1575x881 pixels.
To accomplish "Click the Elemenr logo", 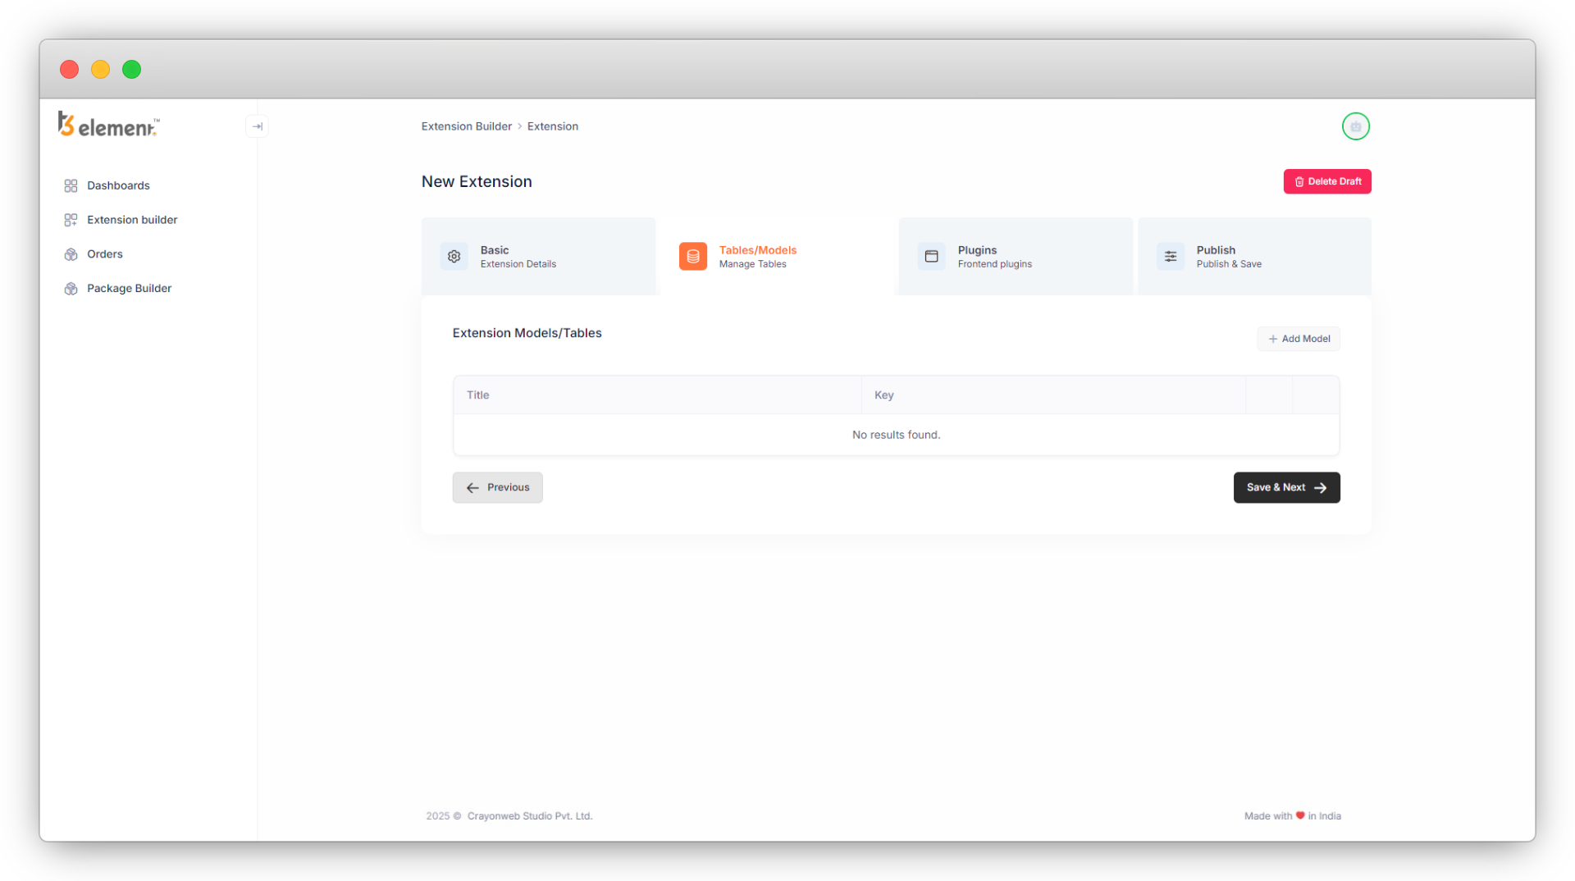I will 108,125.
